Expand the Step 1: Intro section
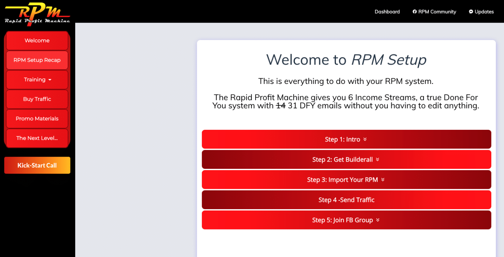 [346, 139]
